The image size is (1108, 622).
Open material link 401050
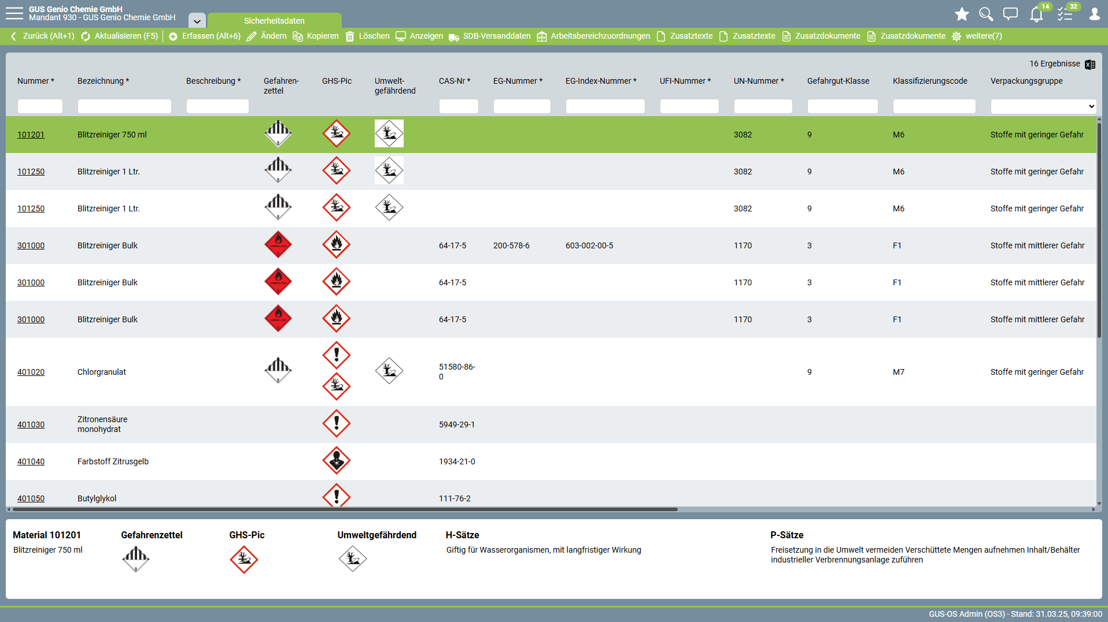tap(31, 498)
